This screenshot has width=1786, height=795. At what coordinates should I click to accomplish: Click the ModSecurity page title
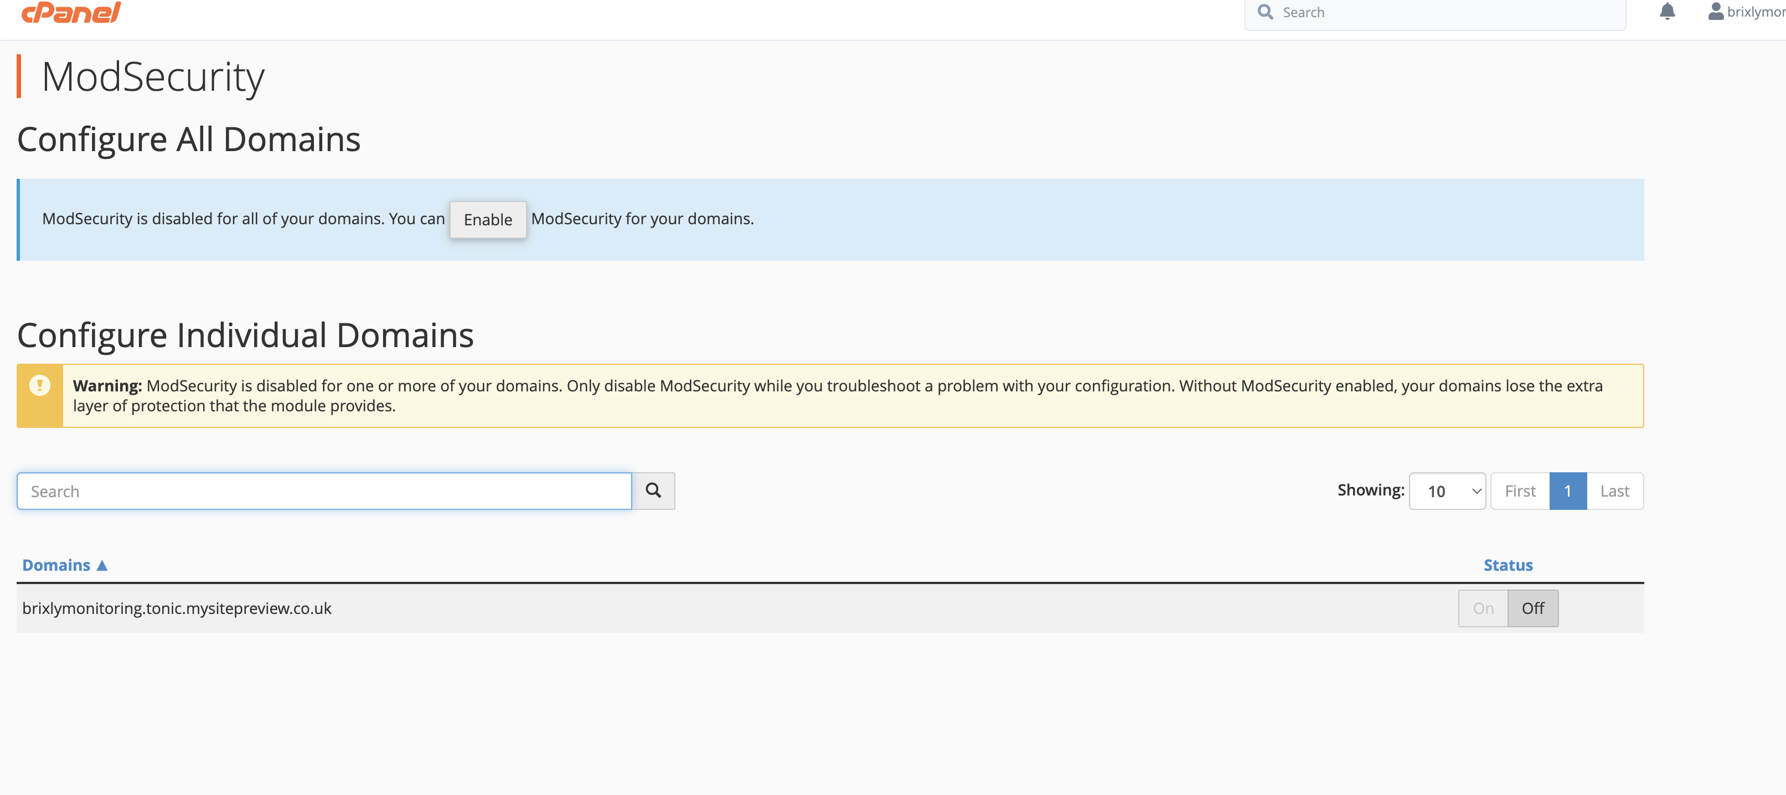[x=153, y=77]
